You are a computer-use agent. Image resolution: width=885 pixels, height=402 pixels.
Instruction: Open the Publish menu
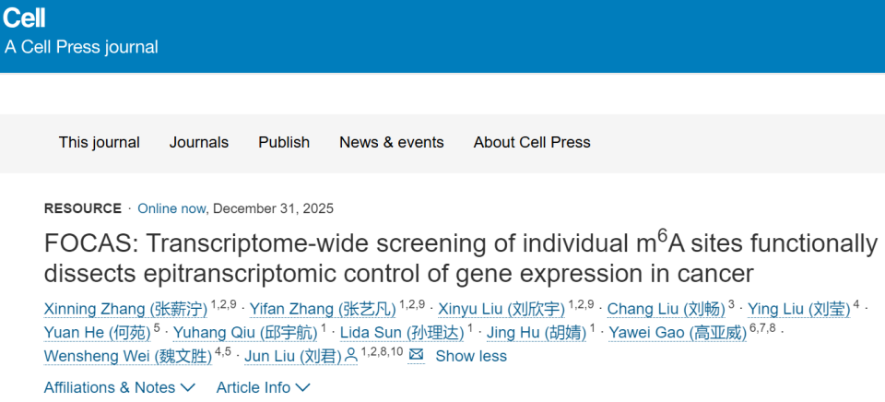coord(284,142)
